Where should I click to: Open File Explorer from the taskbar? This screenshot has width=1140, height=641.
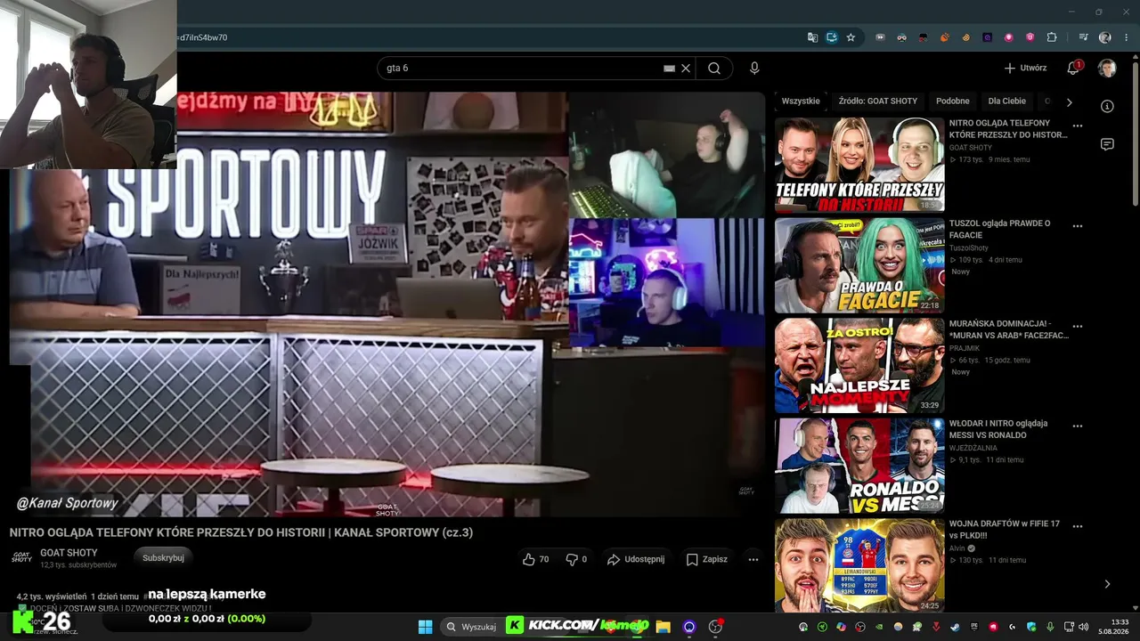pos(663,627)
